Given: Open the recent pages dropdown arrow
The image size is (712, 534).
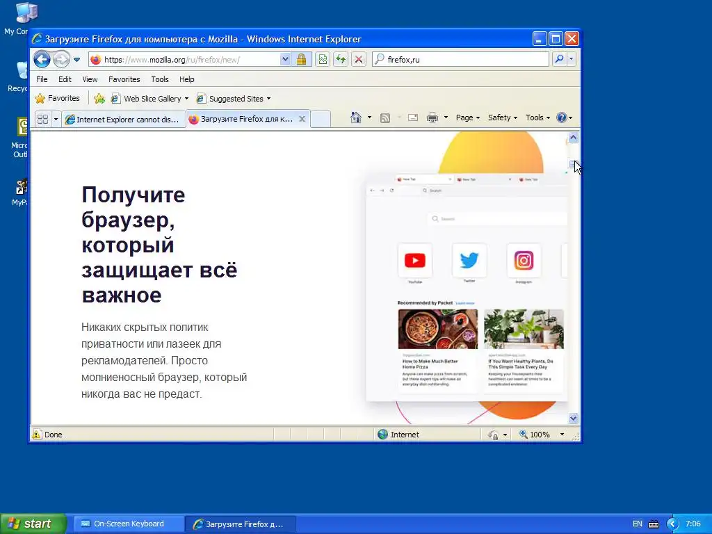Looking at the screenshot, I should pos(76,60).
